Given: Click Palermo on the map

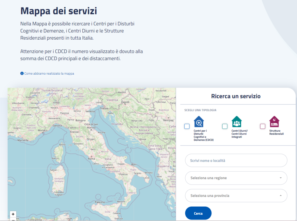Looking at the screenshot, I should [x=100, y=202].
